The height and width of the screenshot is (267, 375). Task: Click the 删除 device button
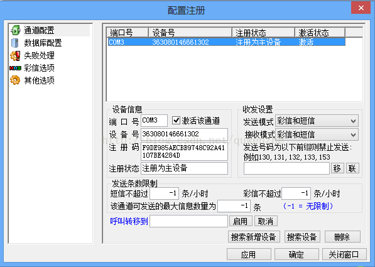tap(342, 237)
